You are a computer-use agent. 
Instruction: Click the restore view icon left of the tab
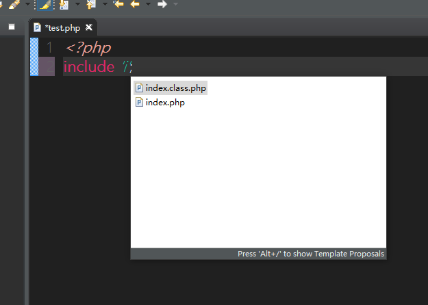coord(12,27)
